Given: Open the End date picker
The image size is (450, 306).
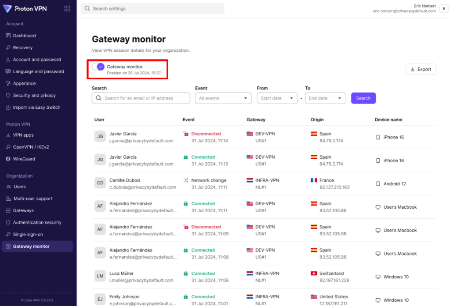Looking at the screenshot, I should (325, 98).
